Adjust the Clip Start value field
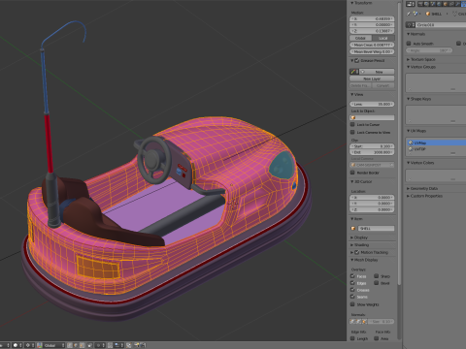 [372, 146]
